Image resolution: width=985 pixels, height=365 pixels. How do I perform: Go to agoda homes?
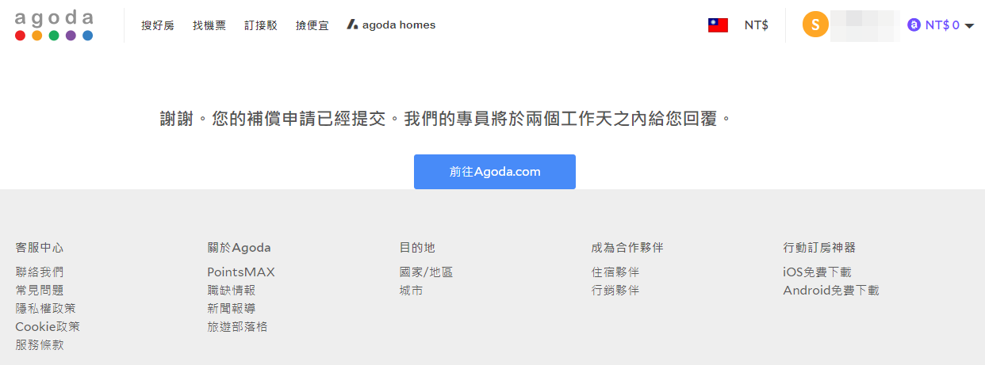click(392, 25)
